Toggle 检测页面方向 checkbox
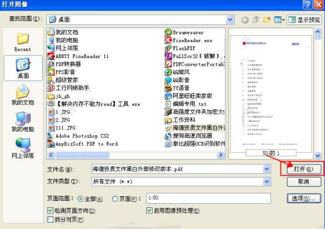 50,211
